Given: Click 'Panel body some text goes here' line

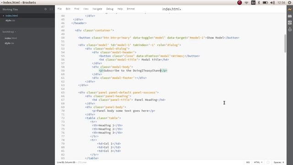Looking at the screenshot, I should pyautogui.click(x=123, y=111).
